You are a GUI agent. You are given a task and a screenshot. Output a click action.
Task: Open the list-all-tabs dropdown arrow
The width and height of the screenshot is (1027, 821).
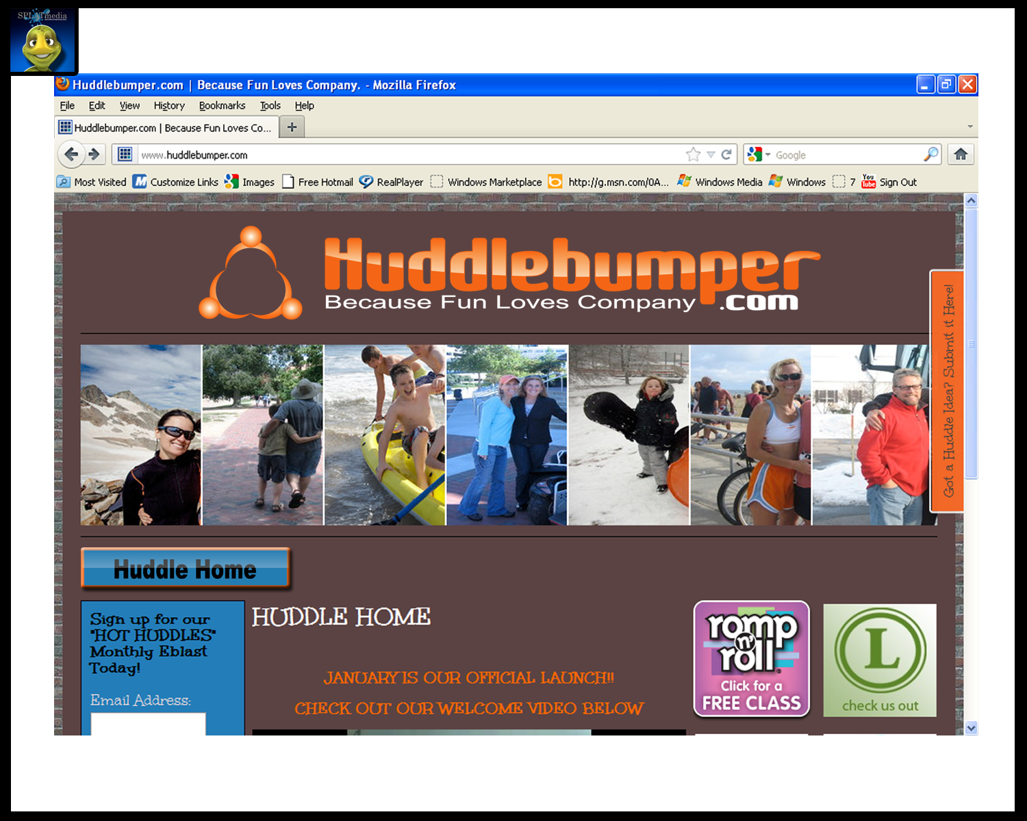coord(970,127)
